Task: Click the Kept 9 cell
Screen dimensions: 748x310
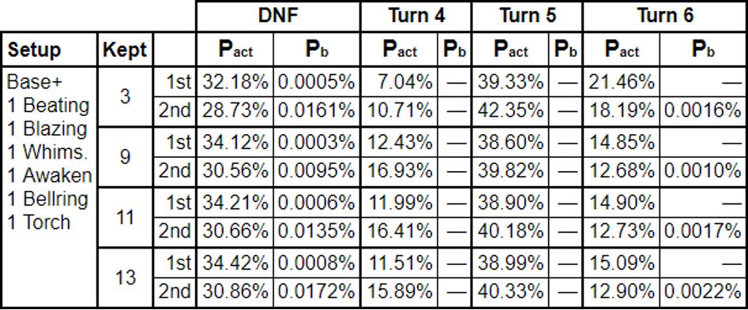Action: (x=125, y=157)
